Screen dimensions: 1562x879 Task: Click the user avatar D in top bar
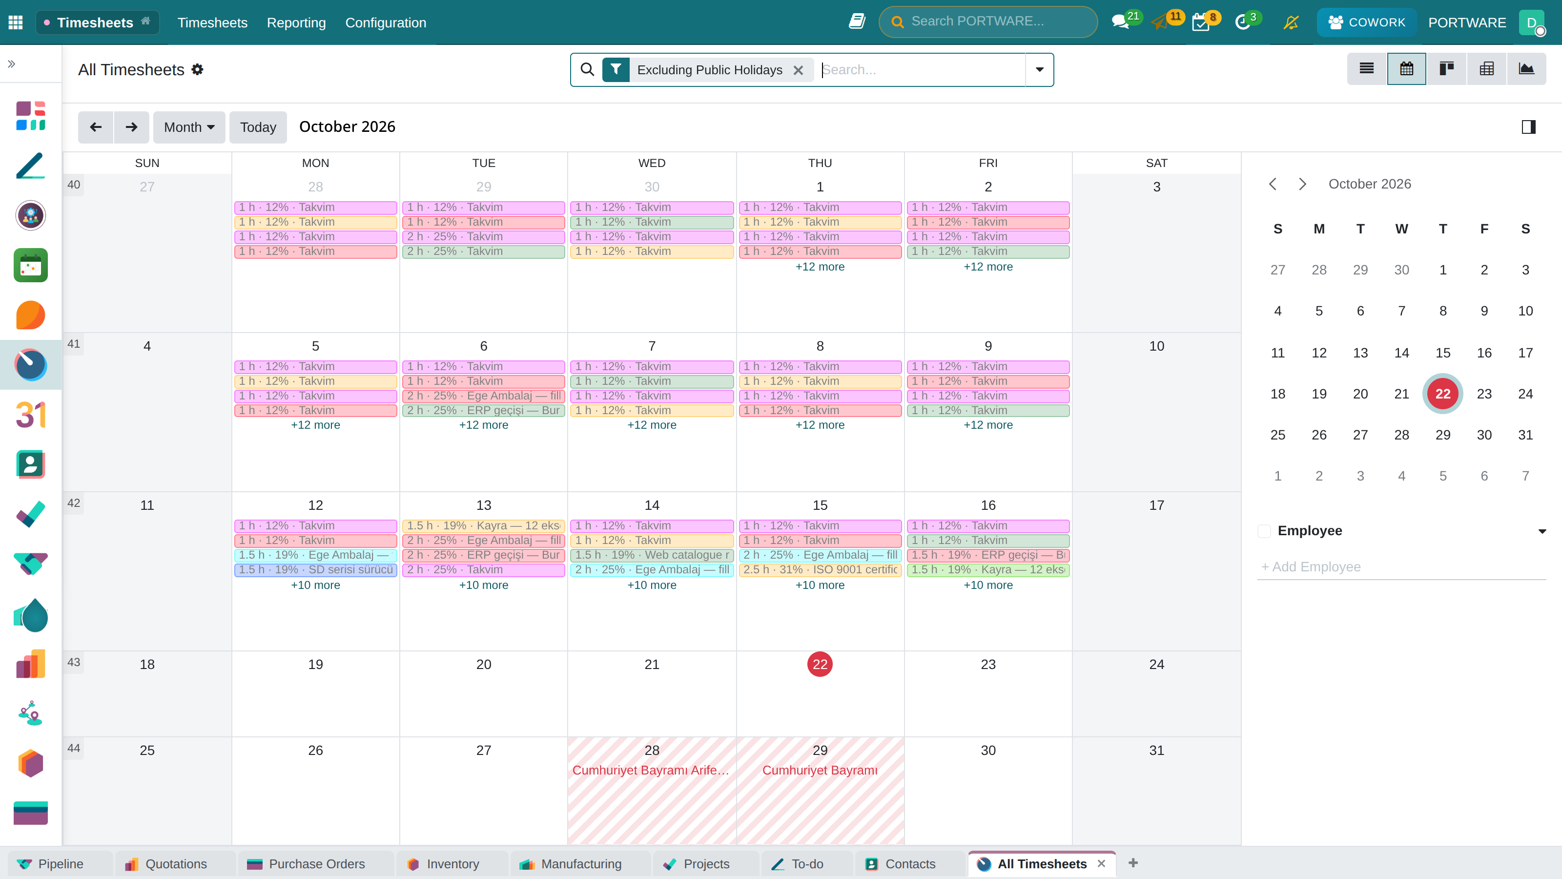point(1532,22)
